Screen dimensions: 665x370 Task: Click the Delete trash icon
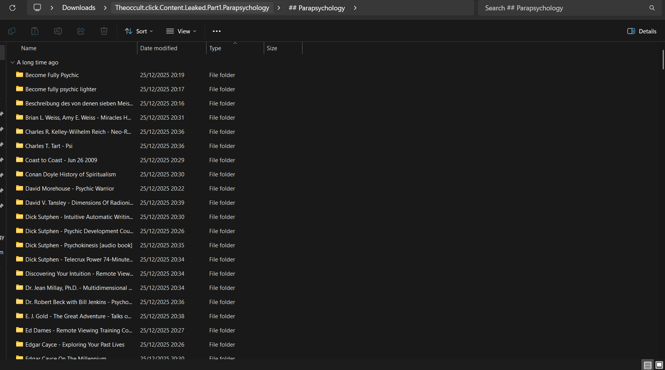[x=104, y=31]
